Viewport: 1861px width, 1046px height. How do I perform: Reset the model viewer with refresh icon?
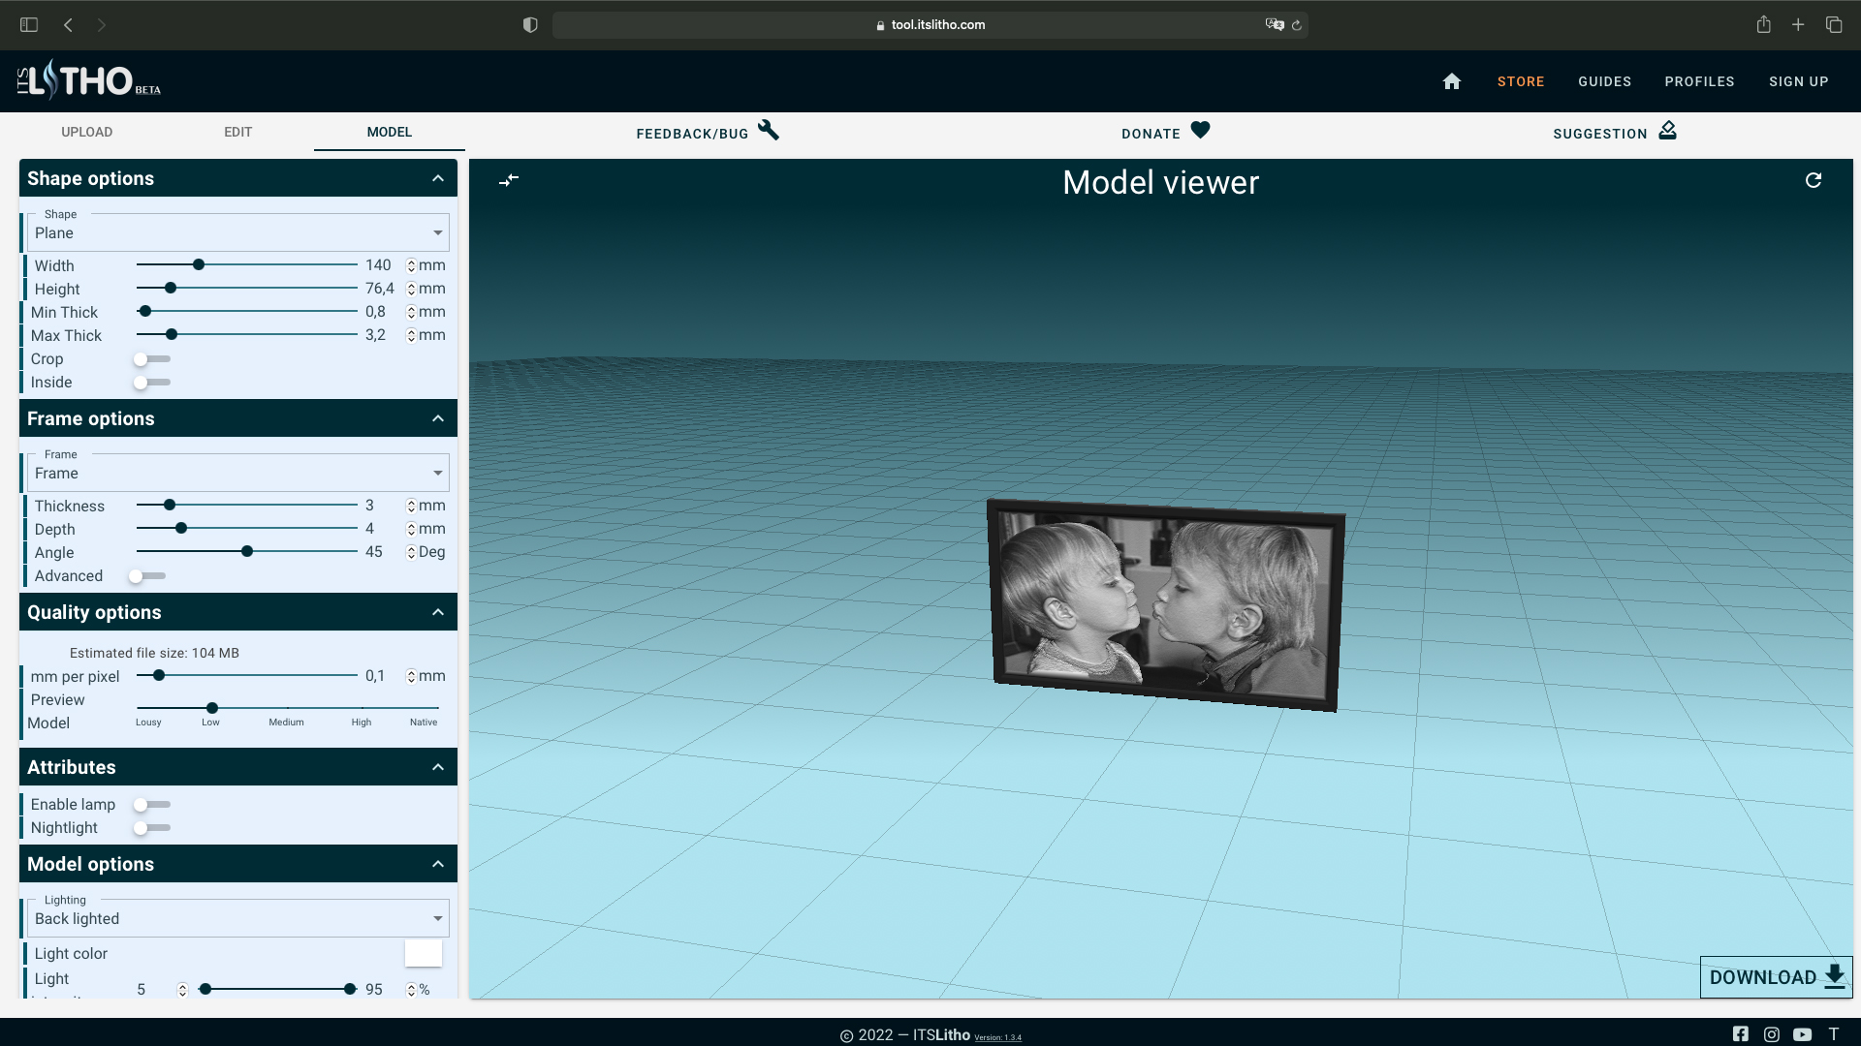coord(1814,180)
